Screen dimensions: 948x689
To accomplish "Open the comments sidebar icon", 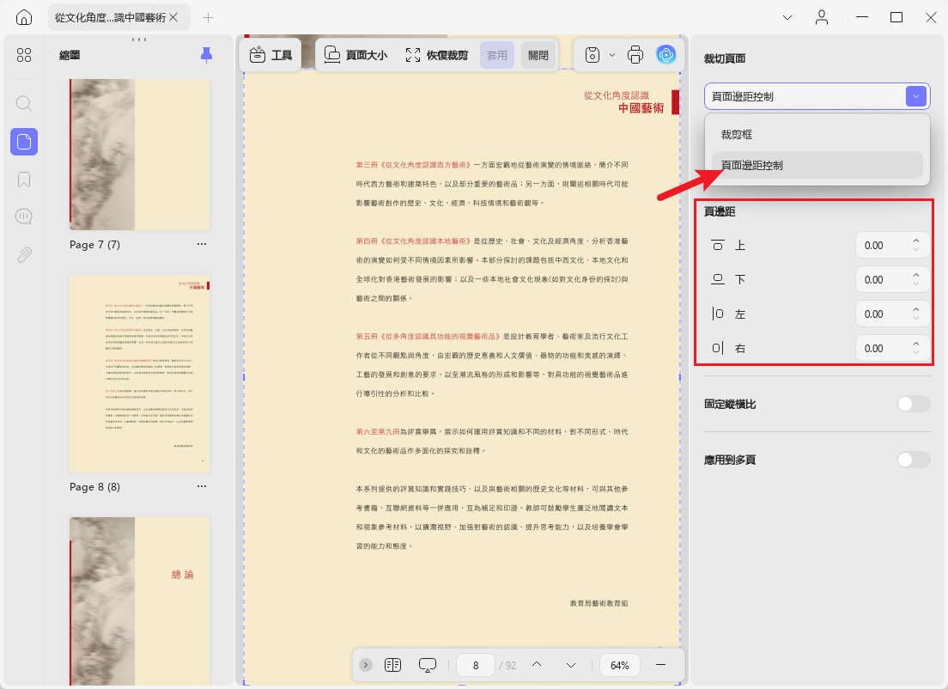I will click(x=24, y=216).
